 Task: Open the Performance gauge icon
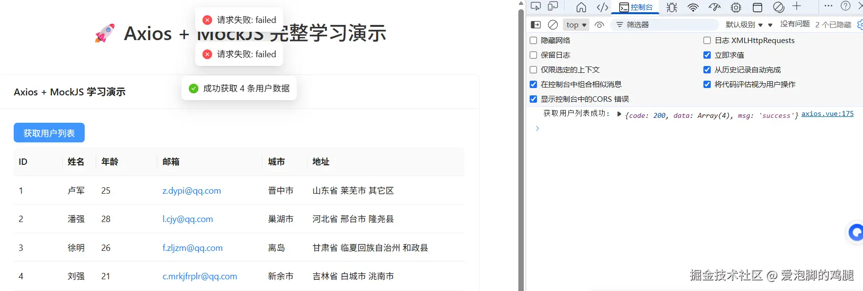coord(715,7)
